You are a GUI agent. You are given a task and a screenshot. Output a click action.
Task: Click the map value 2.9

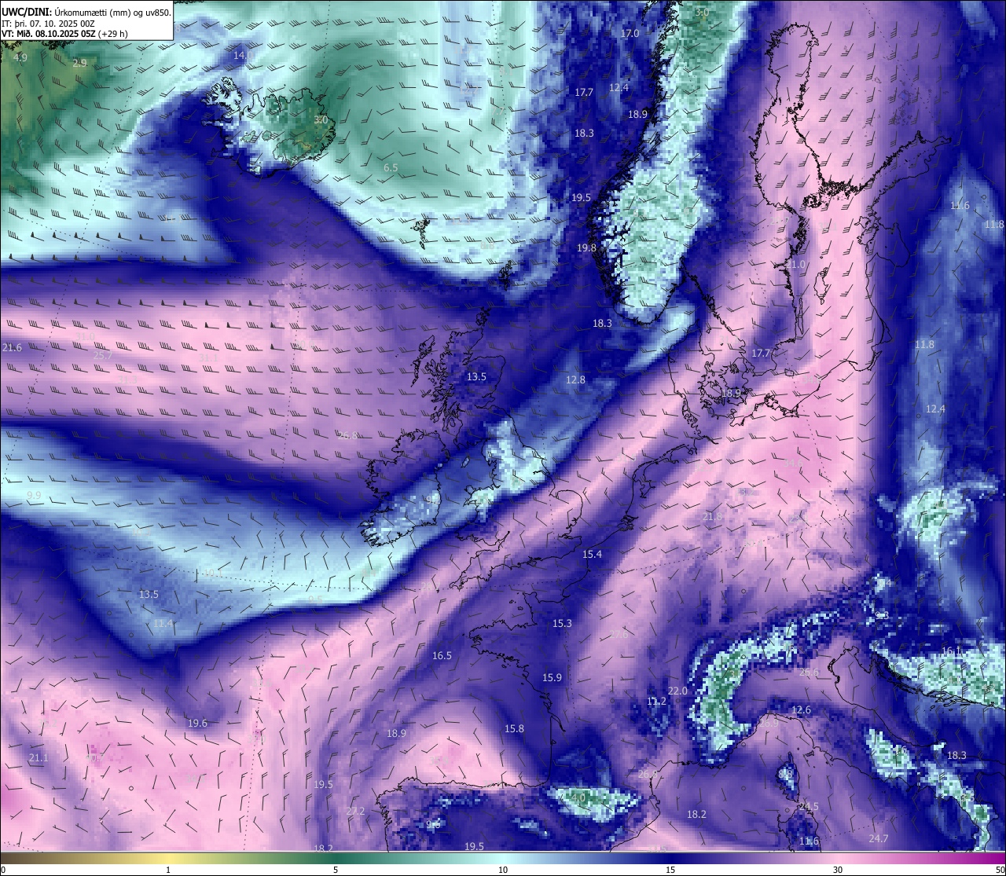pos(79,63)
